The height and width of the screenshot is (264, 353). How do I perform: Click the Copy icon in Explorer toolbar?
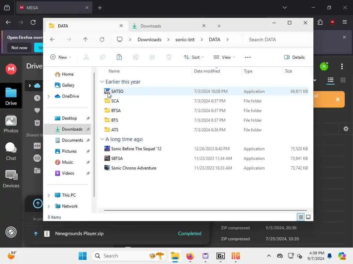tap(103, 57)
